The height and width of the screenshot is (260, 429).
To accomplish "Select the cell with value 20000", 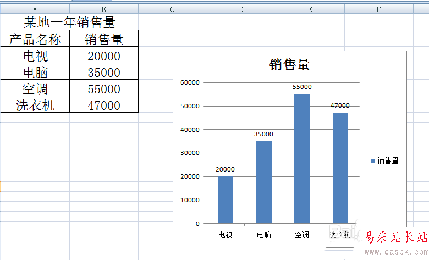I will pyautogui.click(x=104, y=55).
